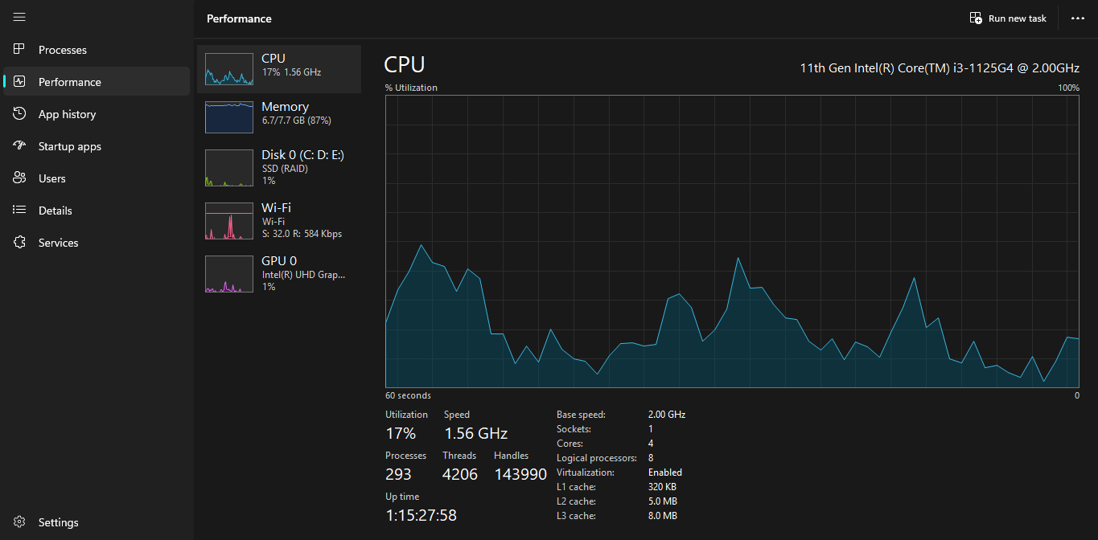
Task: Click the Run new task icon
Action: coord(976,18)
